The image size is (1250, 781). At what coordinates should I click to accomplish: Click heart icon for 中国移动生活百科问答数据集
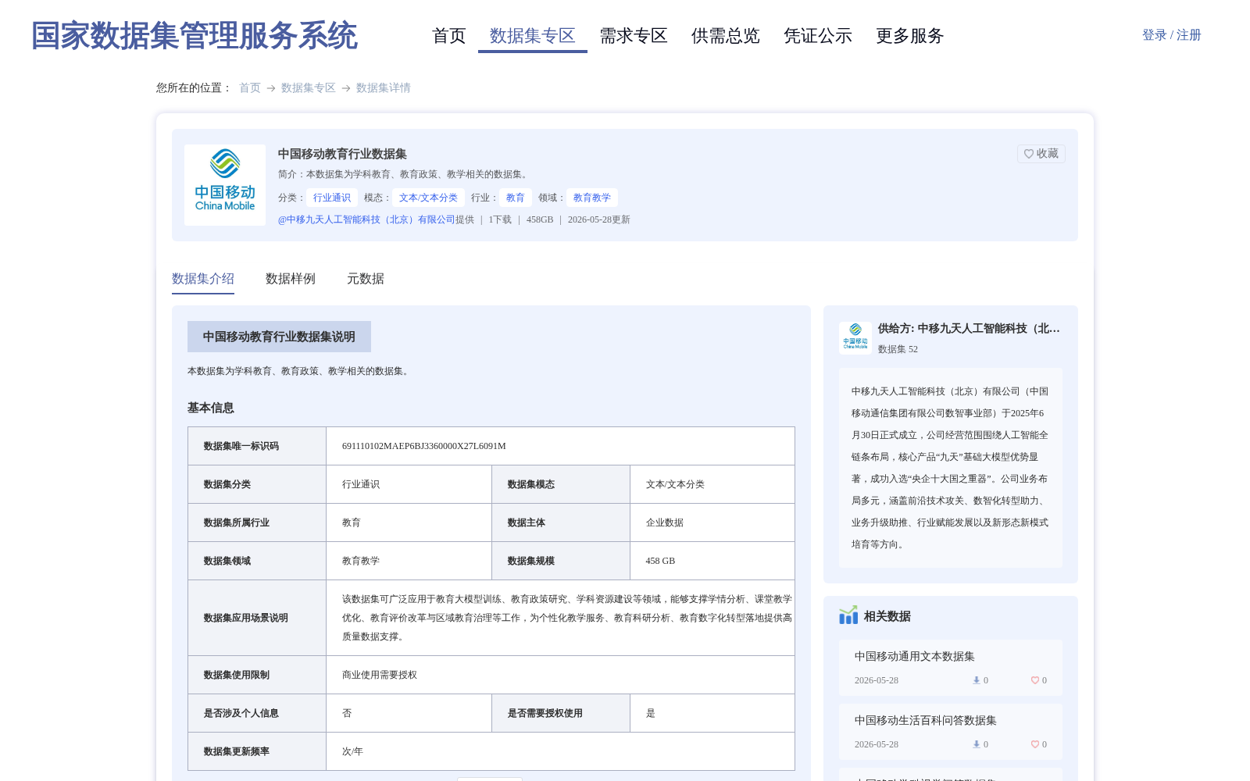pyautogui.click(x=1034, y=744)
